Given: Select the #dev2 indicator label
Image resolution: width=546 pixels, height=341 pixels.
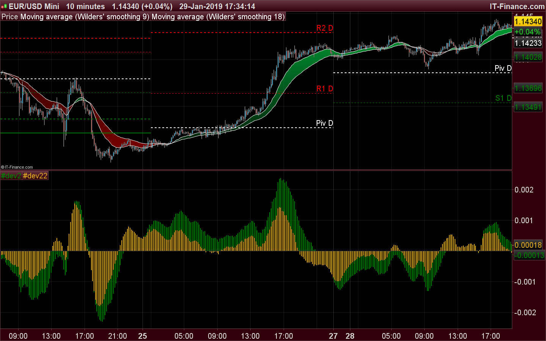Looking at the screenshot, I should (x=11, y=175).
